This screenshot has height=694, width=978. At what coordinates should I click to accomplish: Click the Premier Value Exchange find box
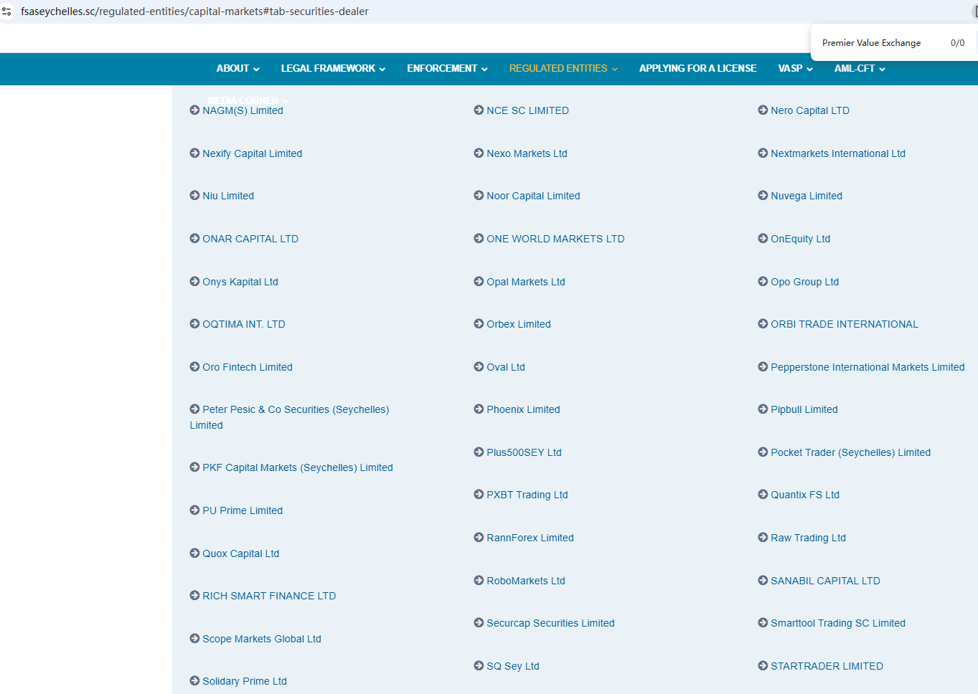tap(871, 43)
